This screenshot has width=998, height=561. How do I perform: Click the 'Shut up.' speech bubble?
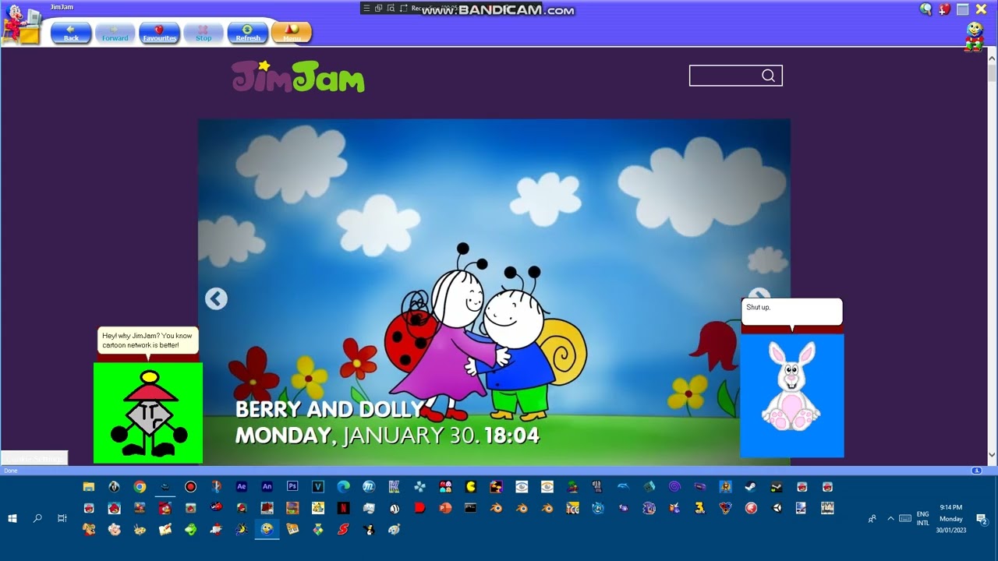pyautogui.click(x=792, y=312)
